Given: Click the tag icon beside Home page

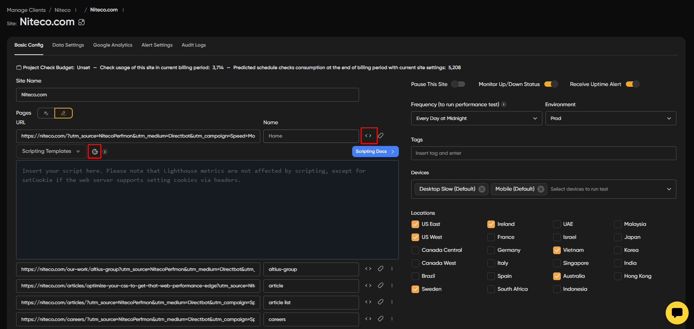Looking at the screenshot, I should [x=380, y=136].
